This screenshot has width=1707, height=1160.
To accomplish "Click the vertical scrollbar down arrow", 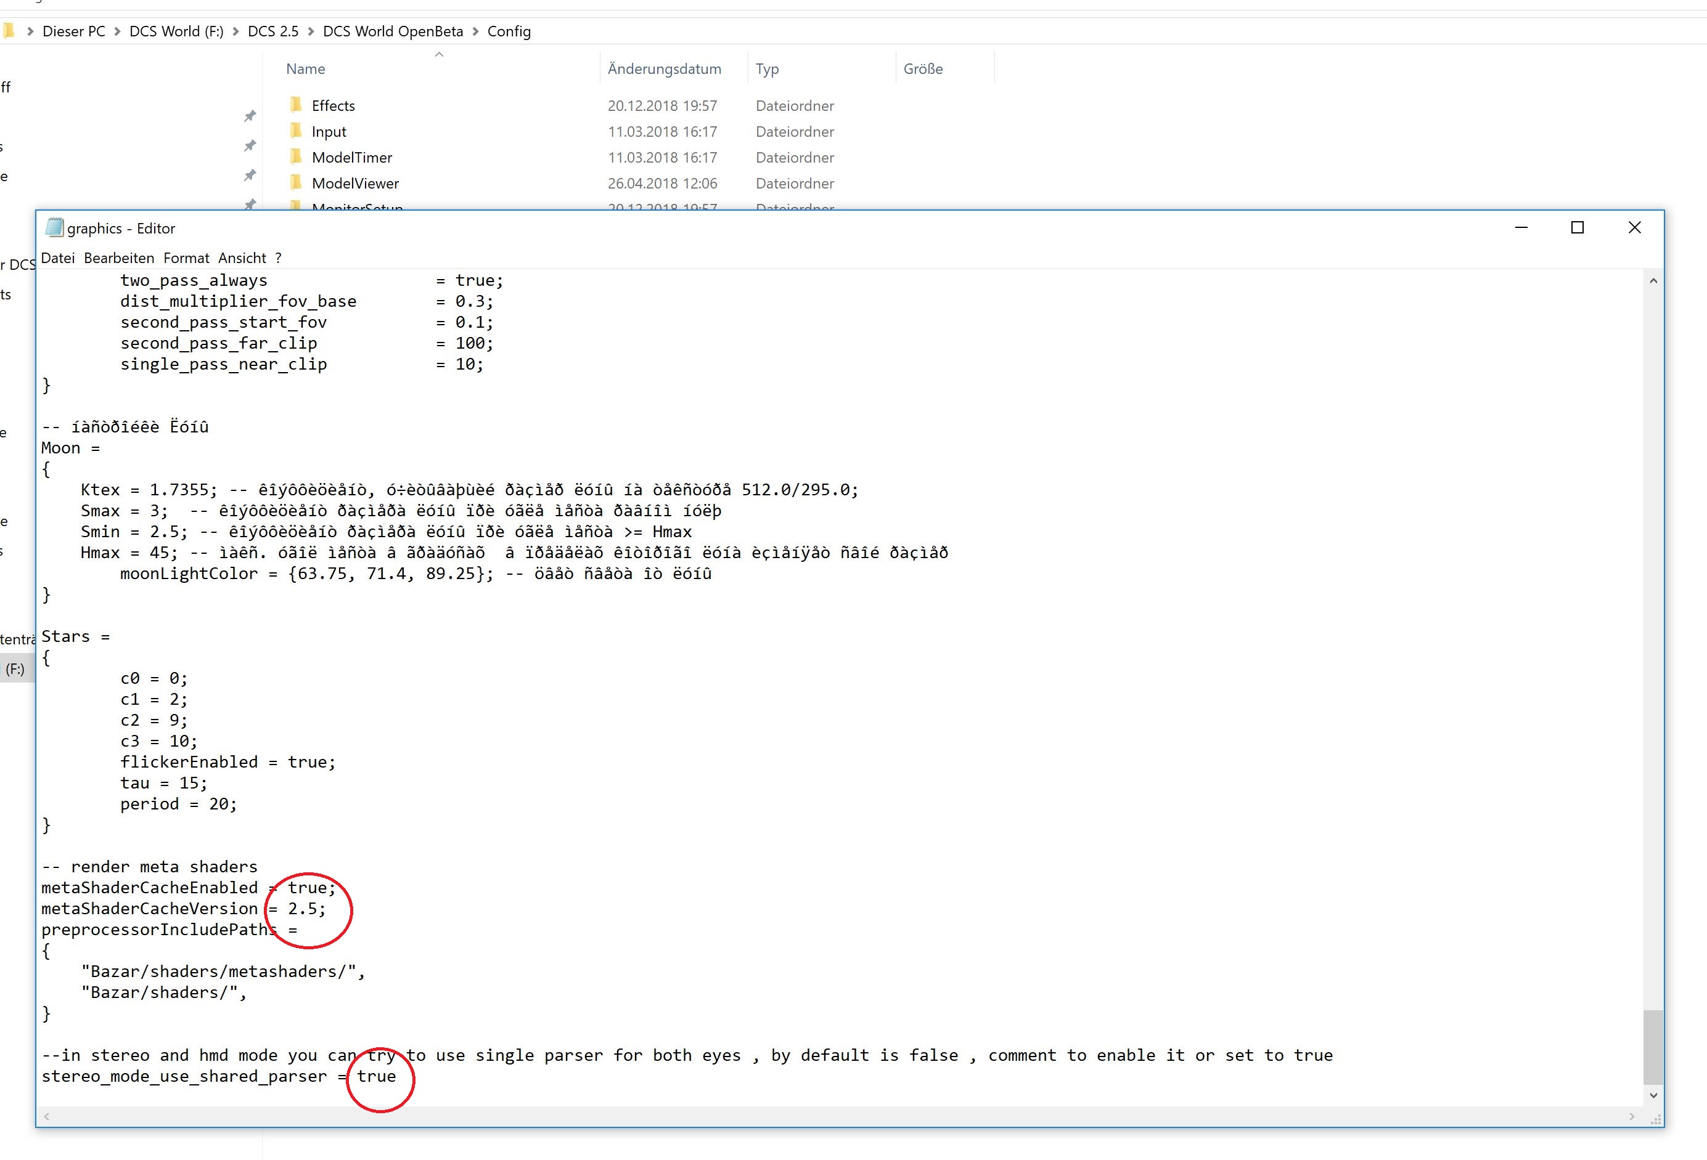I will click(1653, 1095).
